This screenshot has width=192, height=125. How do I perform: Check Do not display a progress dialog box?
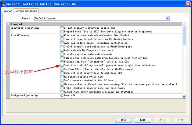pos(62,28)
